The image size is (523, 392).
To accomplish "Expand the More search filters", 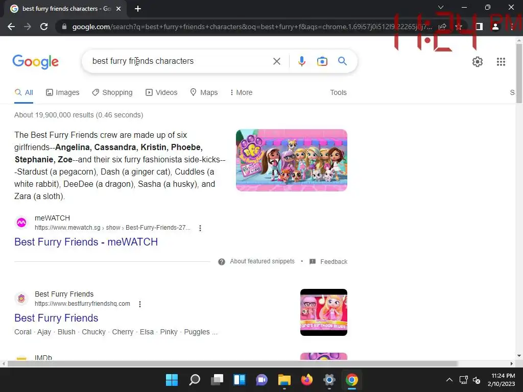I will click(241, 93).
